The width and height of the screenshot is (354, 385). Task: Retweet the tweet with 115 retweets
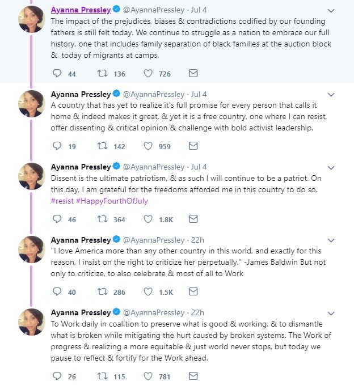[103, 376]
